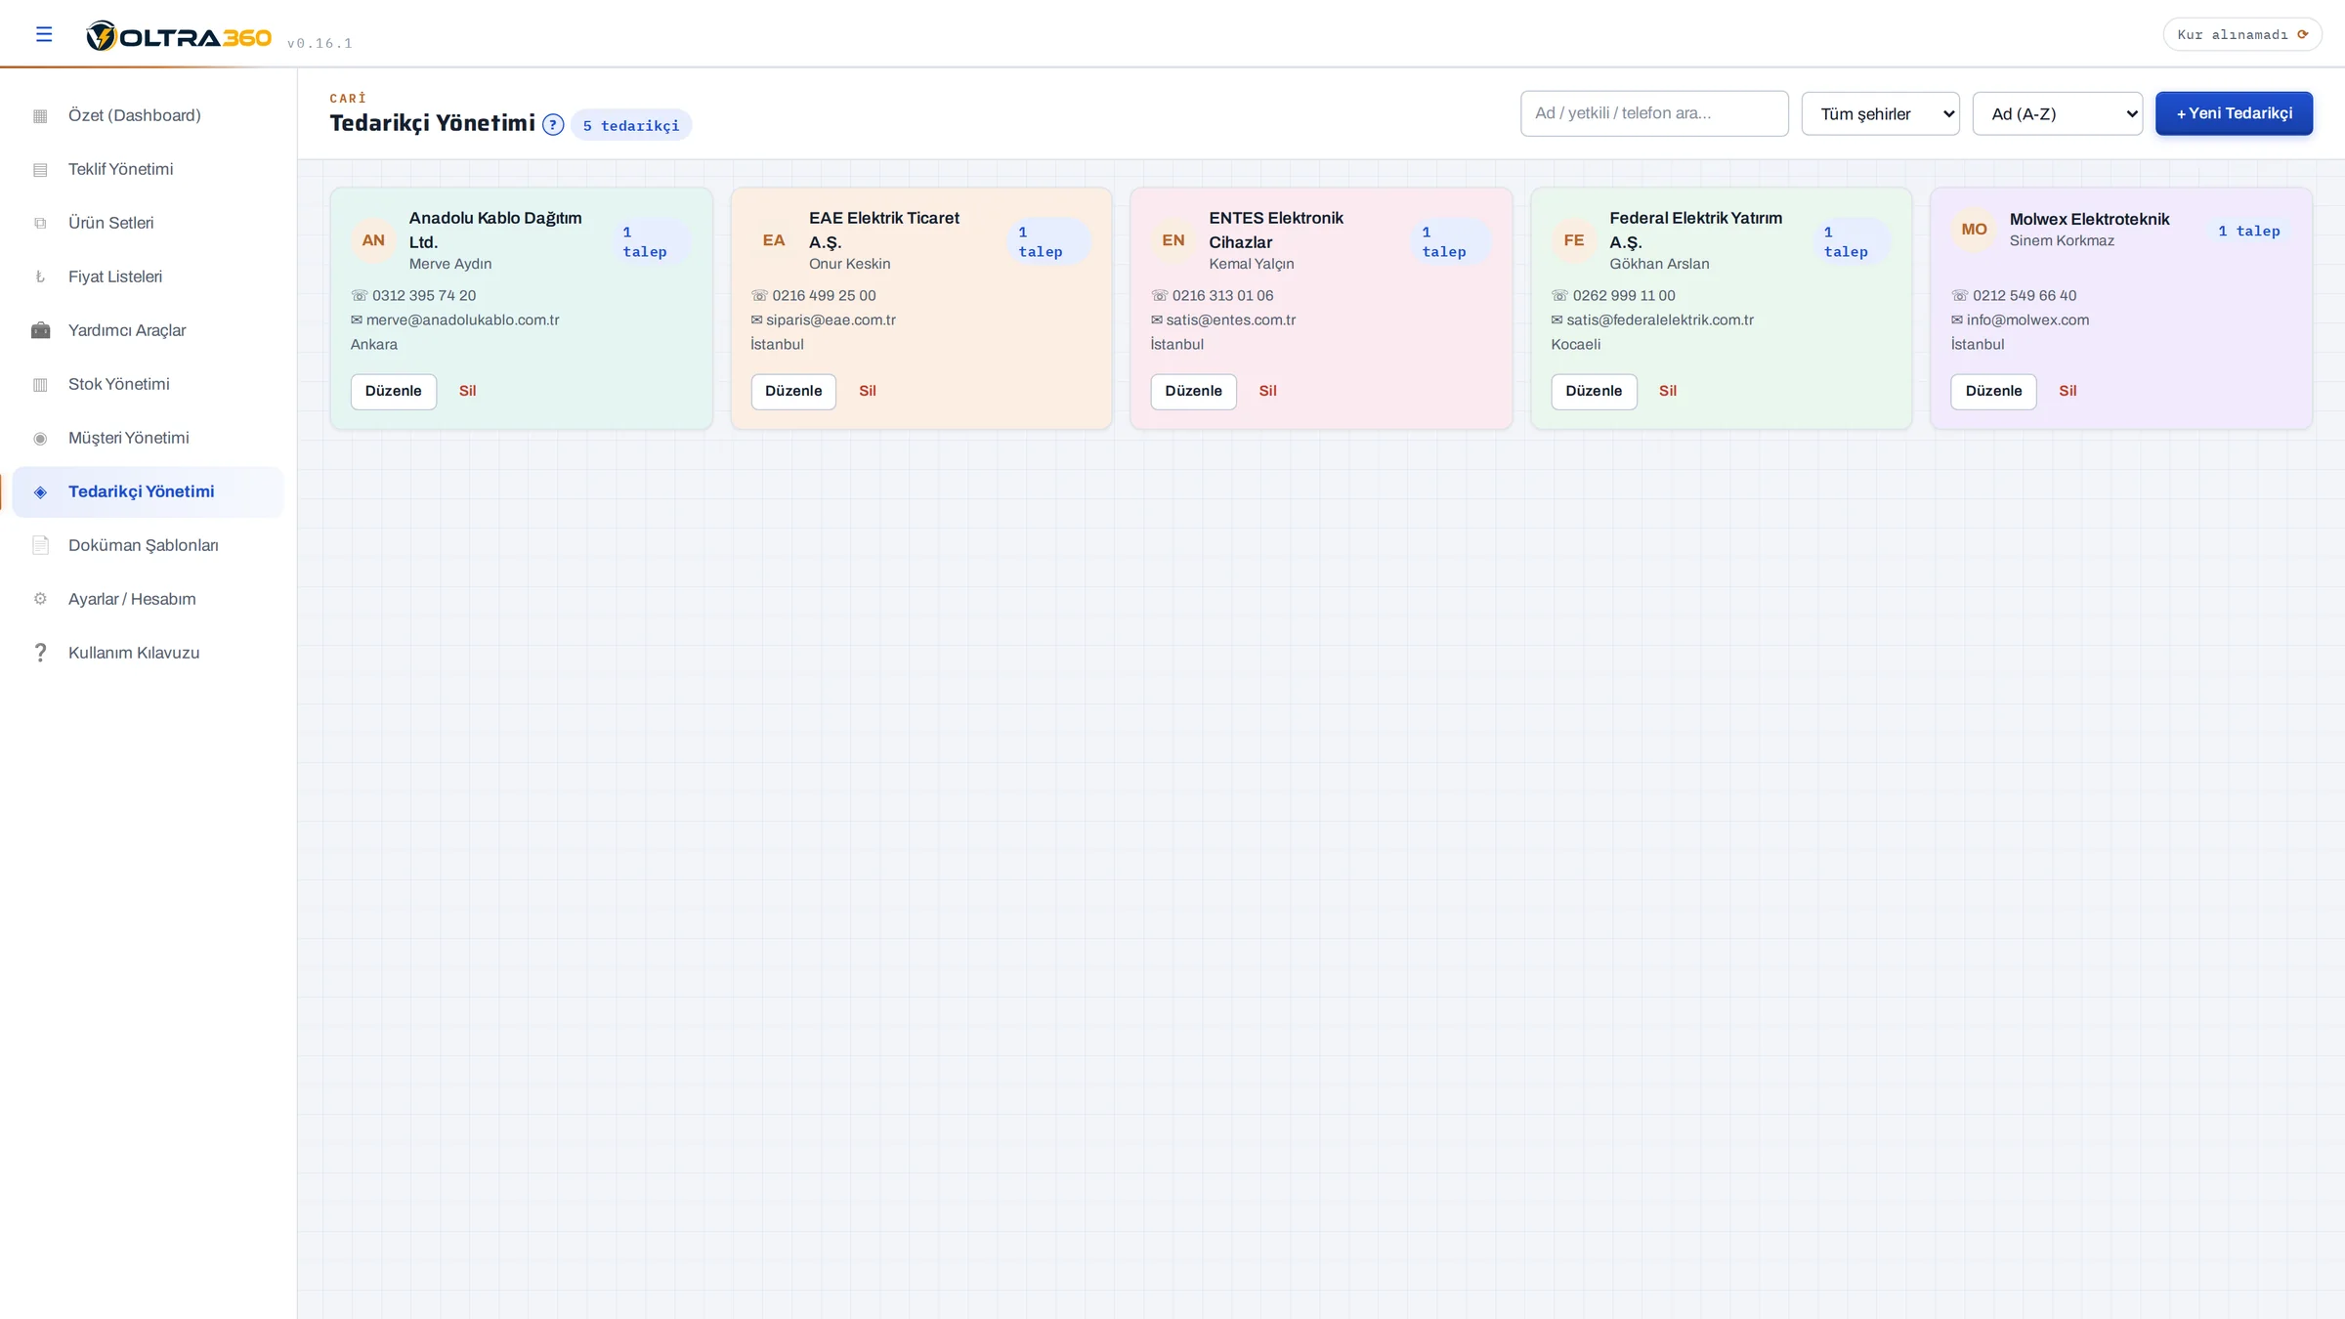2345x1319 pixels.
Task: Click the Kur alınamadı status pill
Action: click(2242, 34)
